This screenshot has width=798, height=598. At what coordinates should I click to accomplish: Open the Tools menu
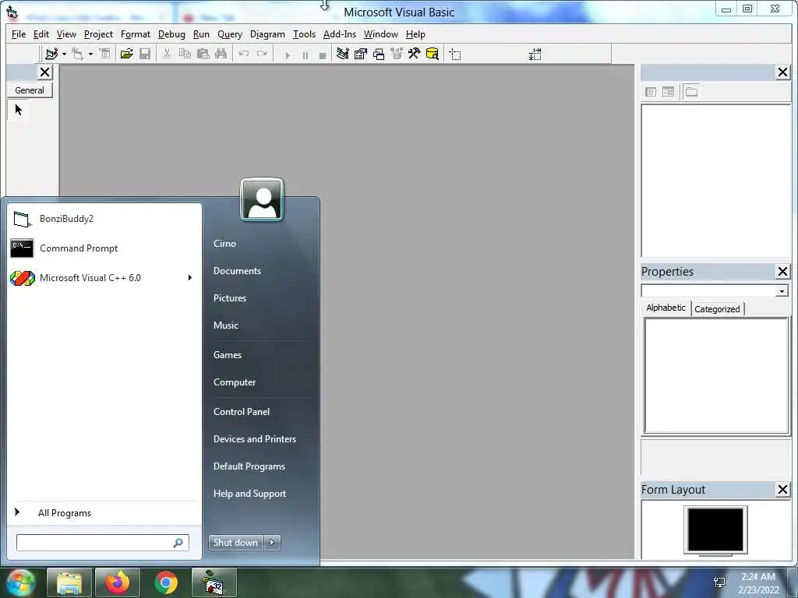(304, 34)
